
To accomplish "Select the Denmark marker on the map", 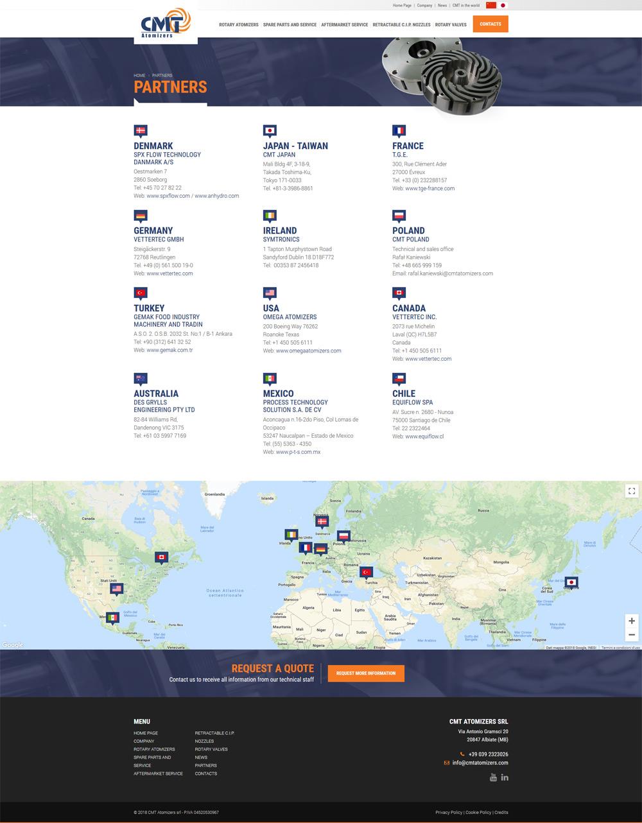I will (322, 523).
